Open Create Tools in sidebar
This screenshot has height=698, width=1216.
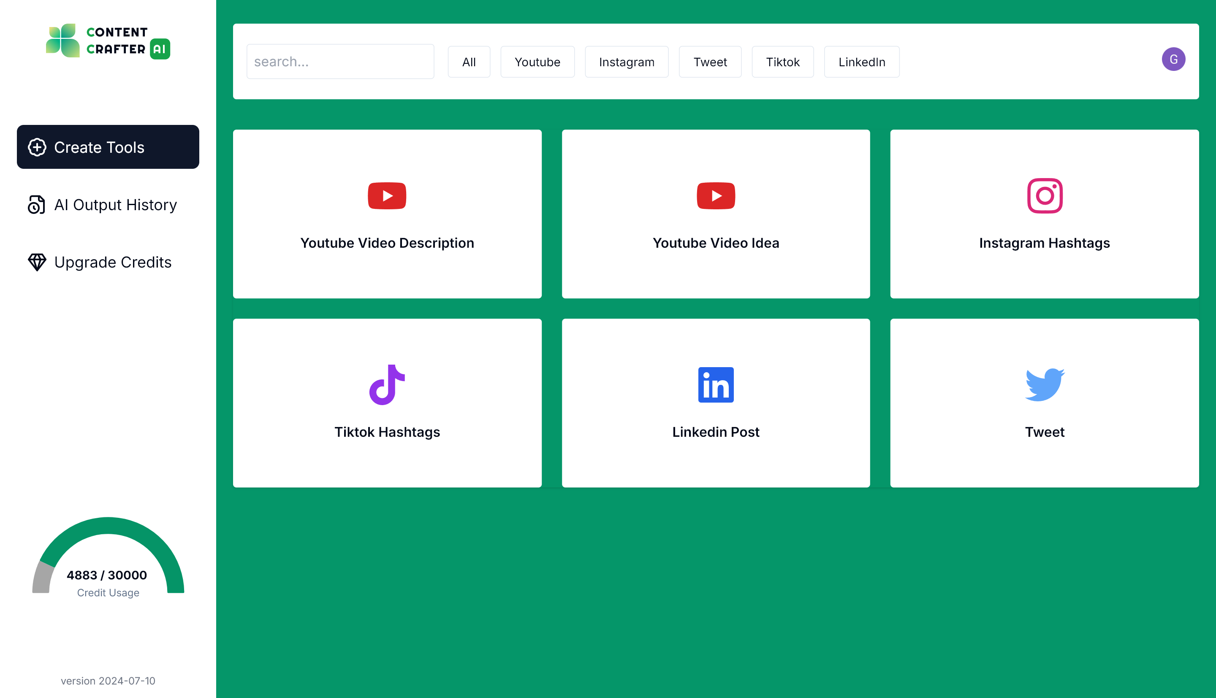108,147
